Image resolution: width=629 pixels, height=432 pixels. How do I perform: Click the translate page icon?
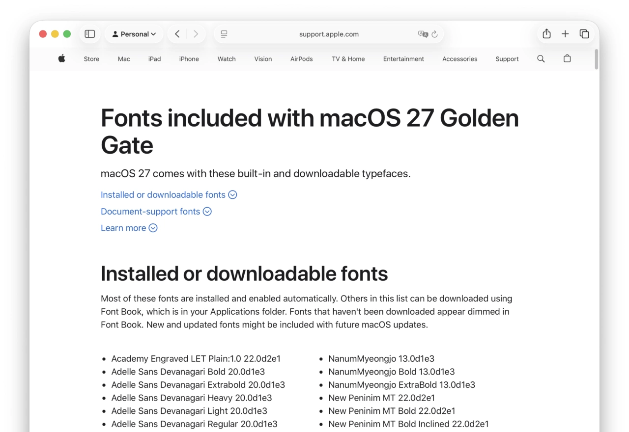click(423, 34)
